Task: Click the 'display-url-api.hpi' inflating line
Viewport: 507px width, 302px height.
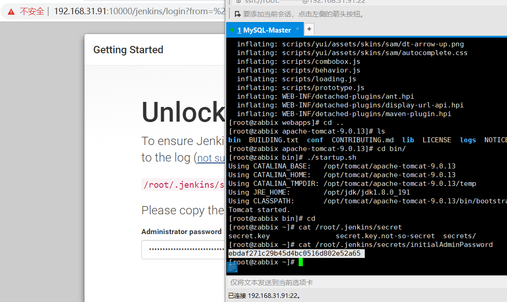Action: (350, 105)
